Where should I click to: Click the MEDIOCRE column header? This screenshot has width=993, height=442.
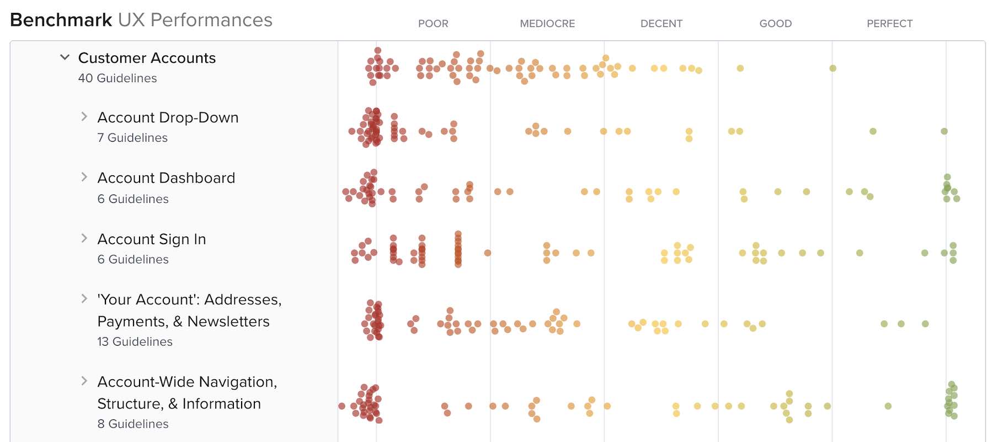[x=547, y=24]
